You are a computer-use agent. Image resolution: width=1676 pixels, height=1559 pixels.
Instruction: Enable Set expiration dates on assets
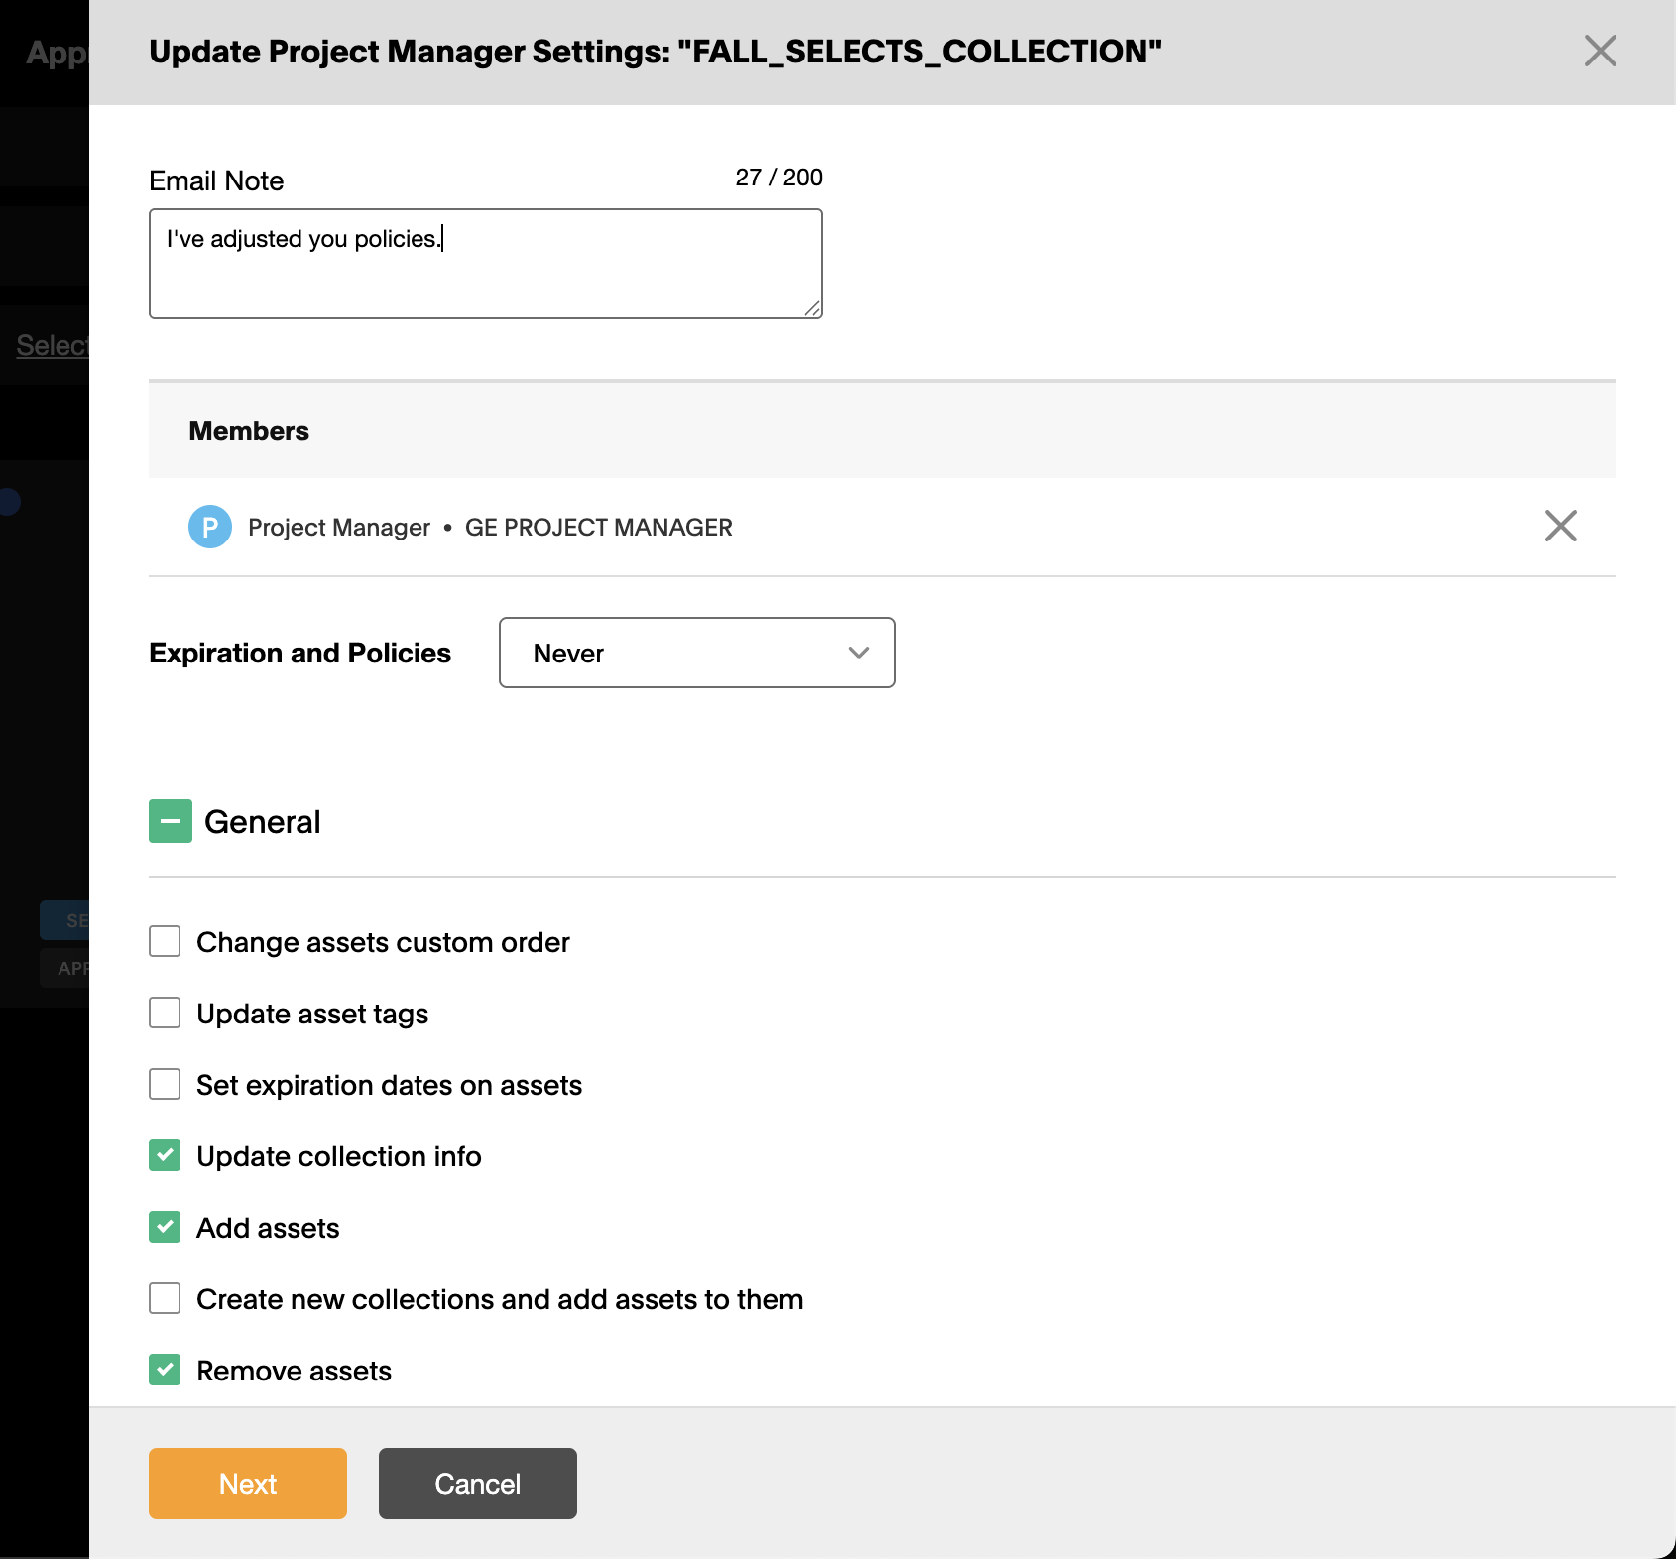tap(165, 1084)
